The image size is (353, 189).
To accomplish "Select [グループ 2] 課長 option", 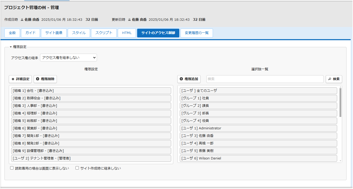I will (258, 106).
